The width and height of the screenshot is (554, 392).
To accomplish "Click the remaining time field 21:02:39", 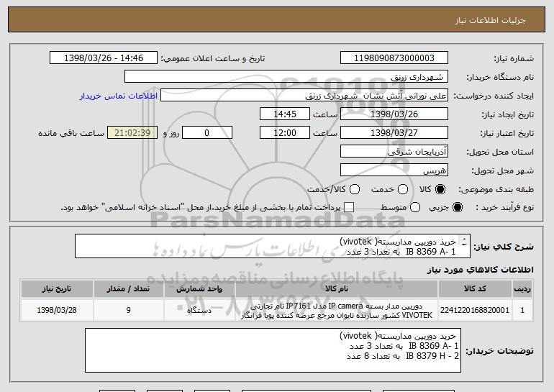I will [x=132, y=133].
